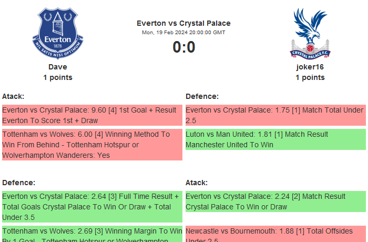Click the Crystal Palace eagle crest
Image resolution: width=368 pixels, height=242 pixels.
pyautogui.click(x=310, y=33)
